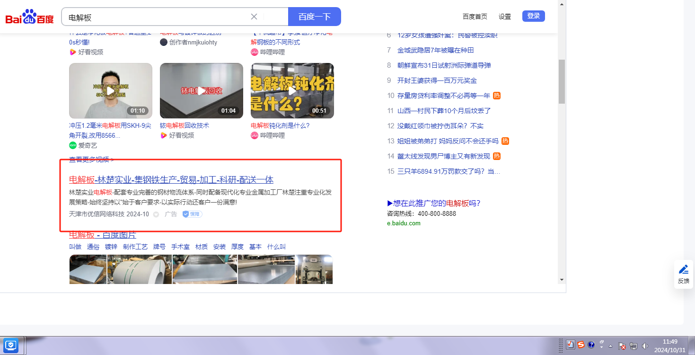Click the 爱奇艺 source icon
The height and width of the screenshot is (355, 695).
point(73,145)
